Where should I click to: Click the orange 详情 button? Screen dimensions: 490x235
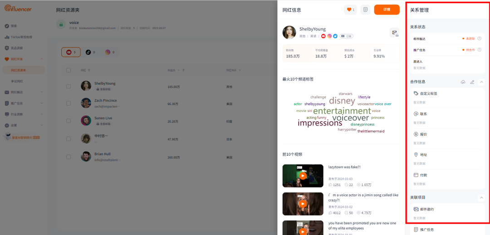coord(387,10)
